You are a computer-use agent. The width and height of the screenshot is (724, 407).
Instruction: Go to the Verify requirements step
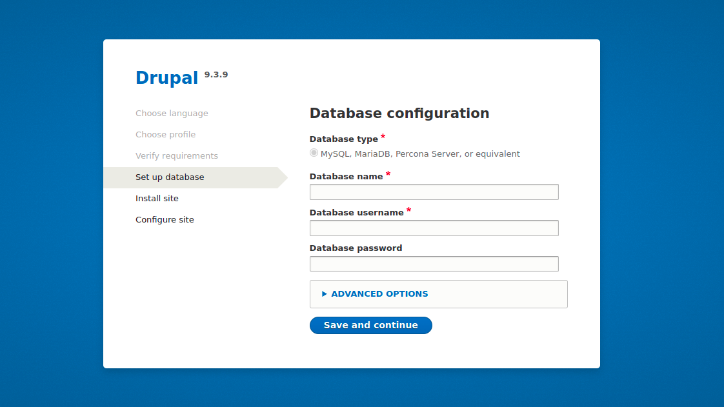click(x=177, y=156)
